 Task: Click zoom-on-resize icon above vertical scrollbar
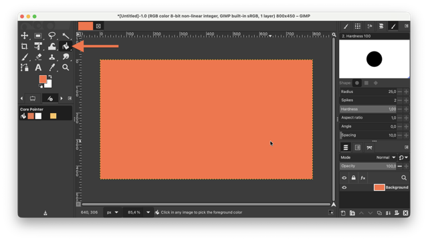pyautogui.click(x=334, y=35)
